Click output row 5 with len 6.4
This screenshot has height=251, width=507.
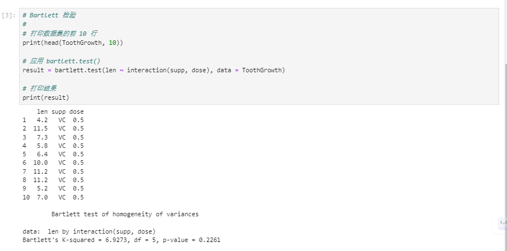click(x=53, y=154)
